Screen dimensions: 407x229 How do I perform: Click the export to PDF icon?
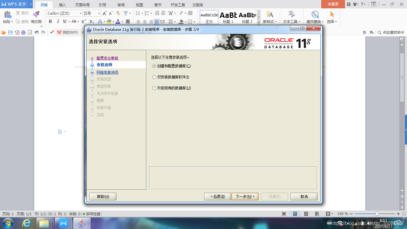[17, 33]
